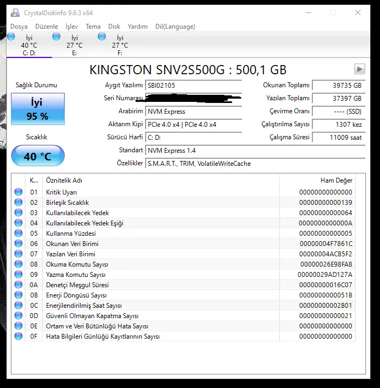The image size is (380, 388).
Task: Click the status icon for Birleşik Sıcaklık
Action: [18, 203]
